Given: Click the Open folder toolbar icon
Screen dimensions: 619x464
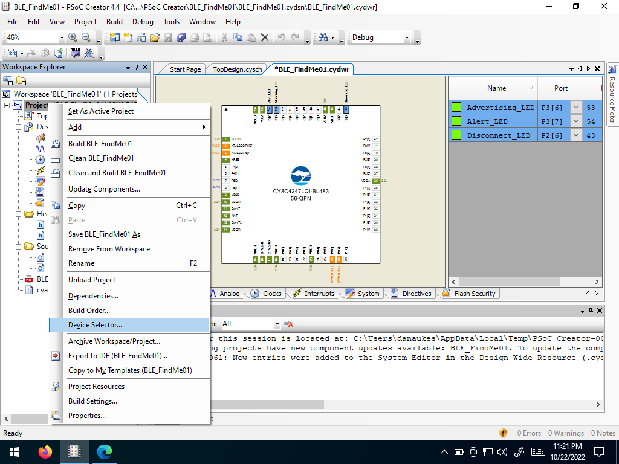Looking at the screenshot, I should point(155,37).
